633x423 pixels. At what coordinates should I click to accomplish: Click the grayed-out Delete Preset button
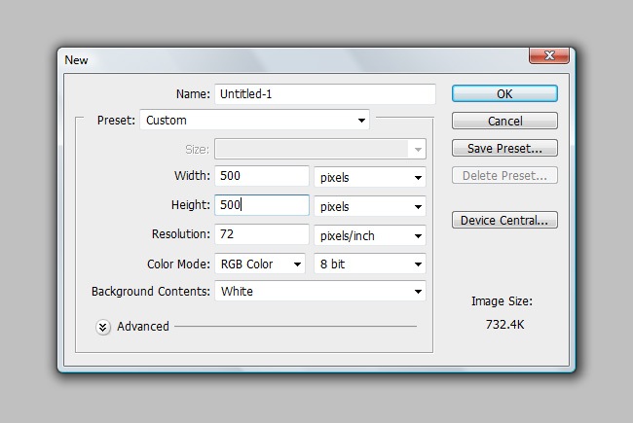point(504,176)
